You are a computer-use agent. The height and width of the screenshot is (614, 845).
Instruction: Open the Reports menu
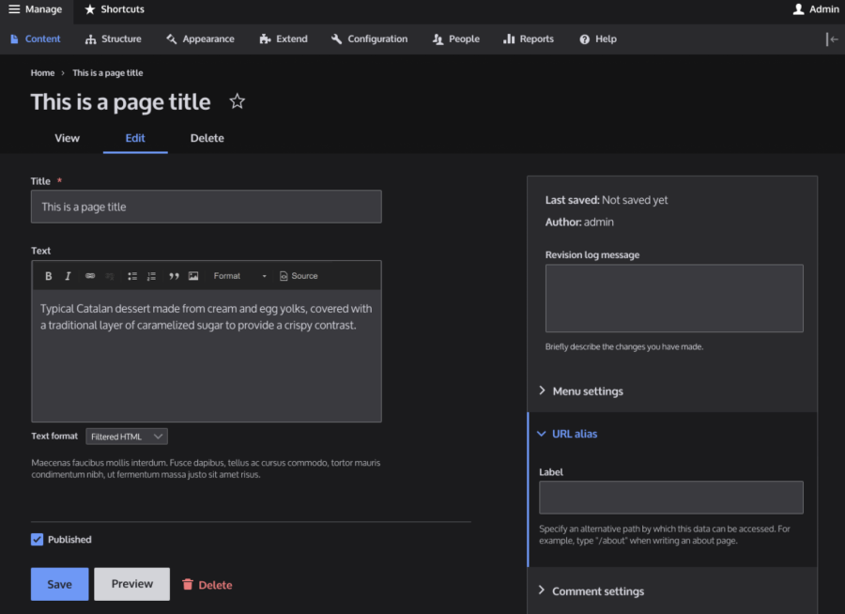click(x=529, y=38)
